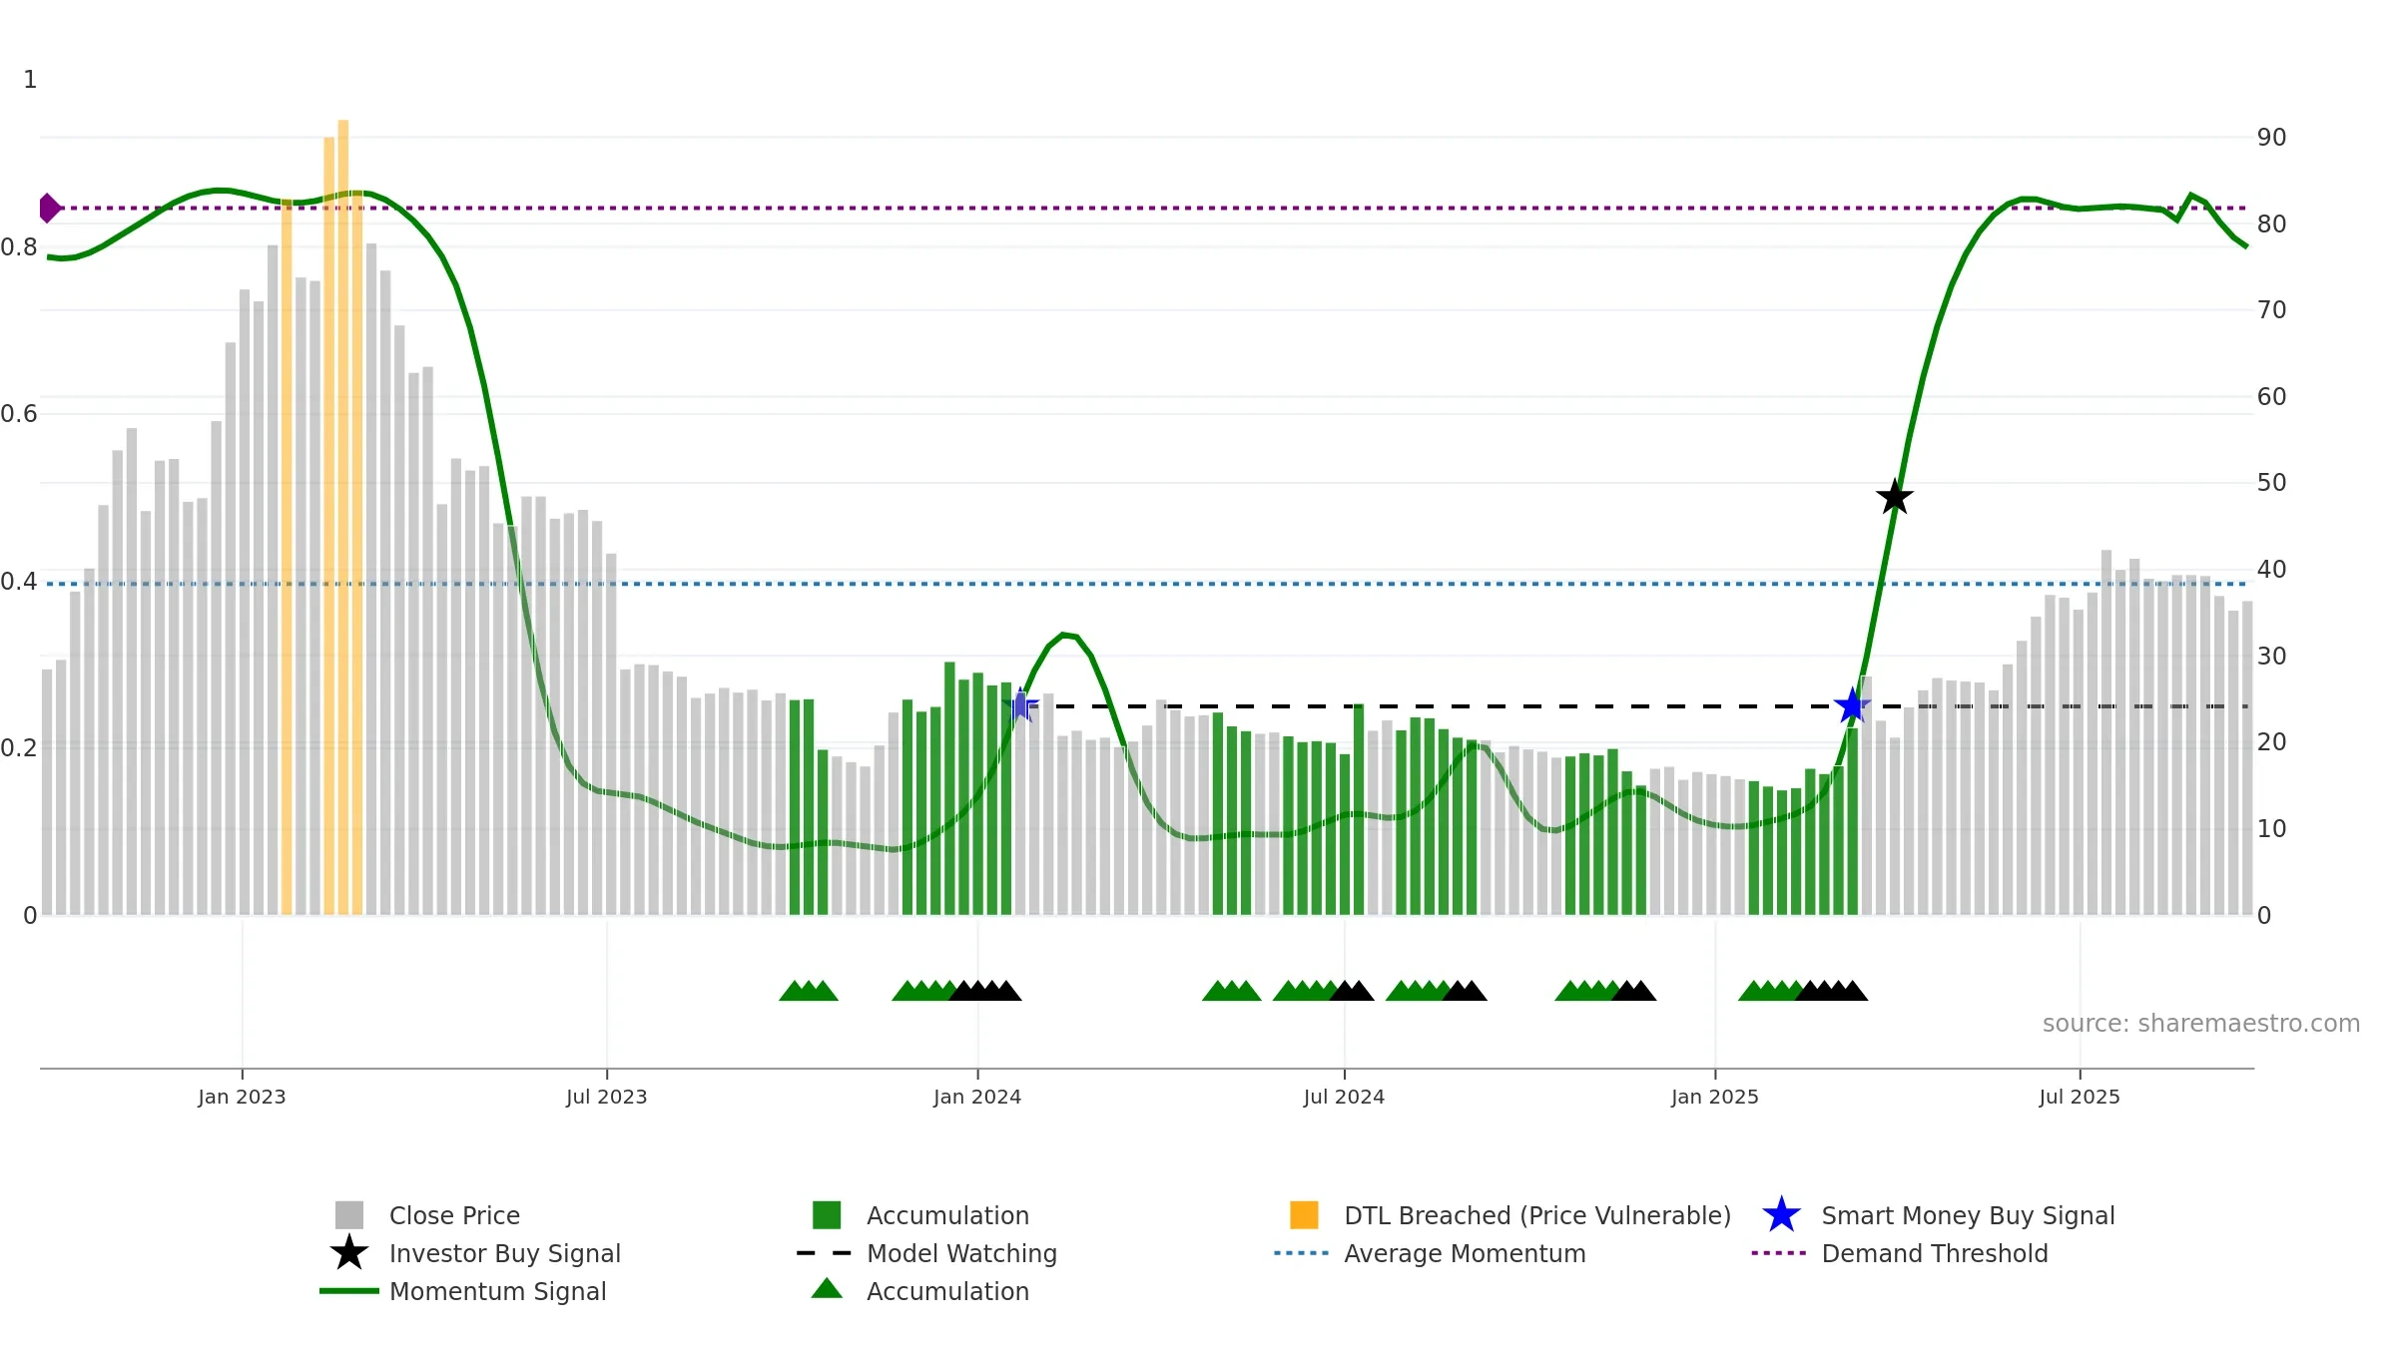Click the Jul 2023 axis label
This screenshot has width=2396, height=1347.
point(607,1098)
